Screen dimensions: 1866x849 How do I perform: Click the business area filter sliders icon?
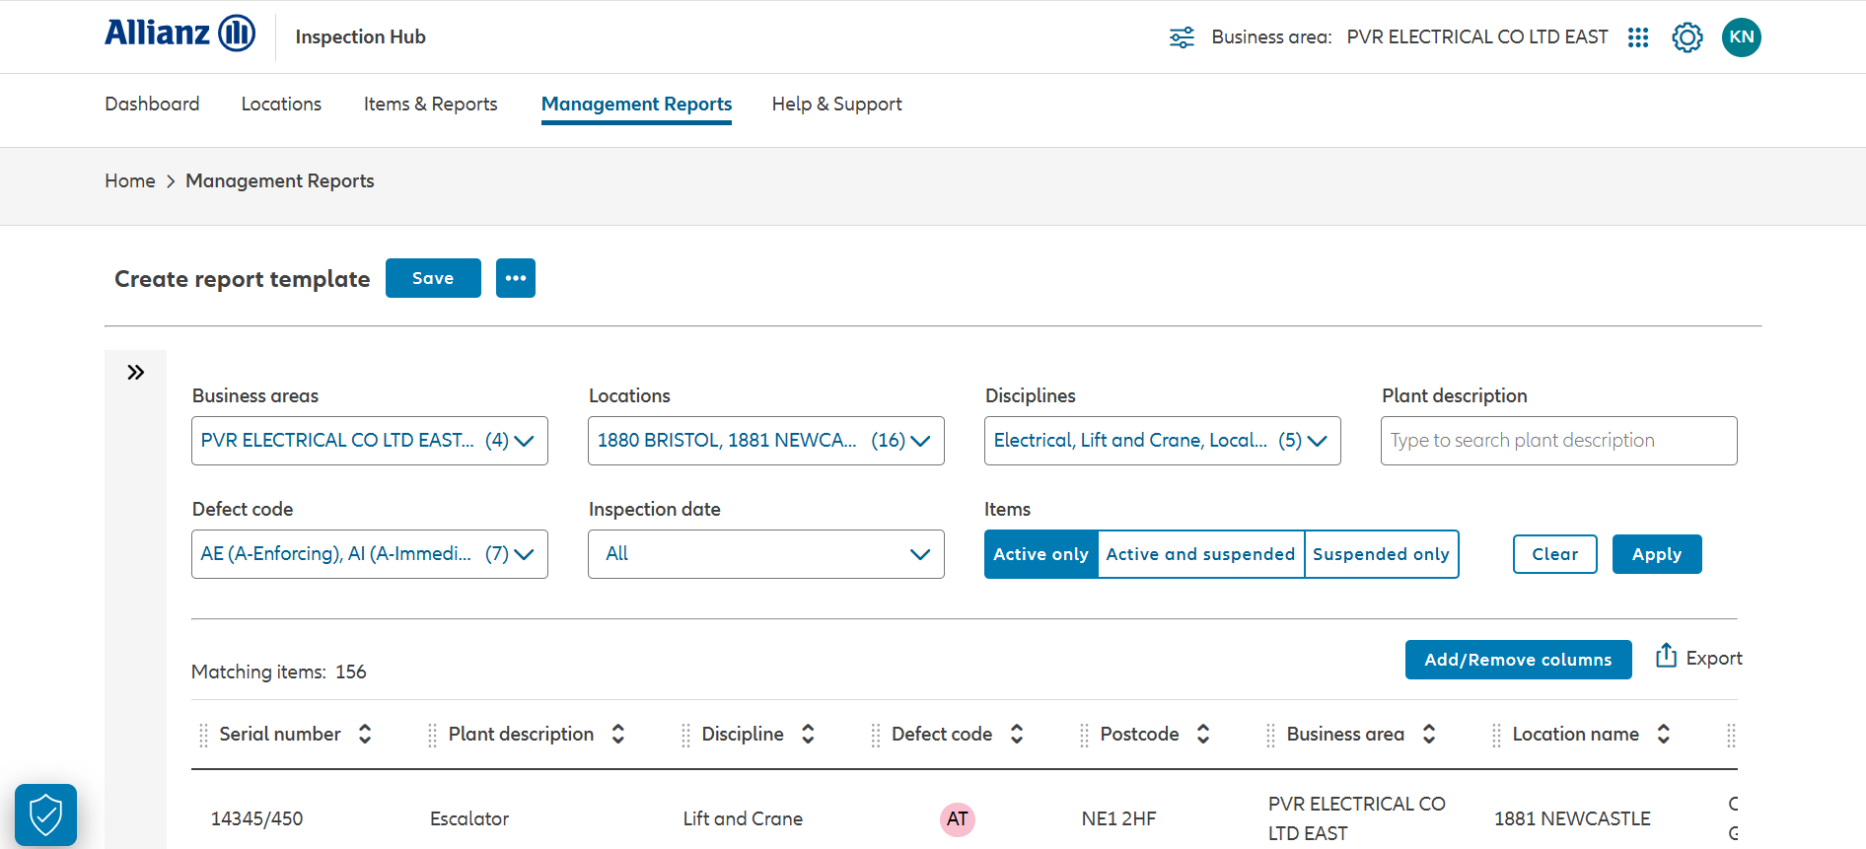click(1181, 37)
